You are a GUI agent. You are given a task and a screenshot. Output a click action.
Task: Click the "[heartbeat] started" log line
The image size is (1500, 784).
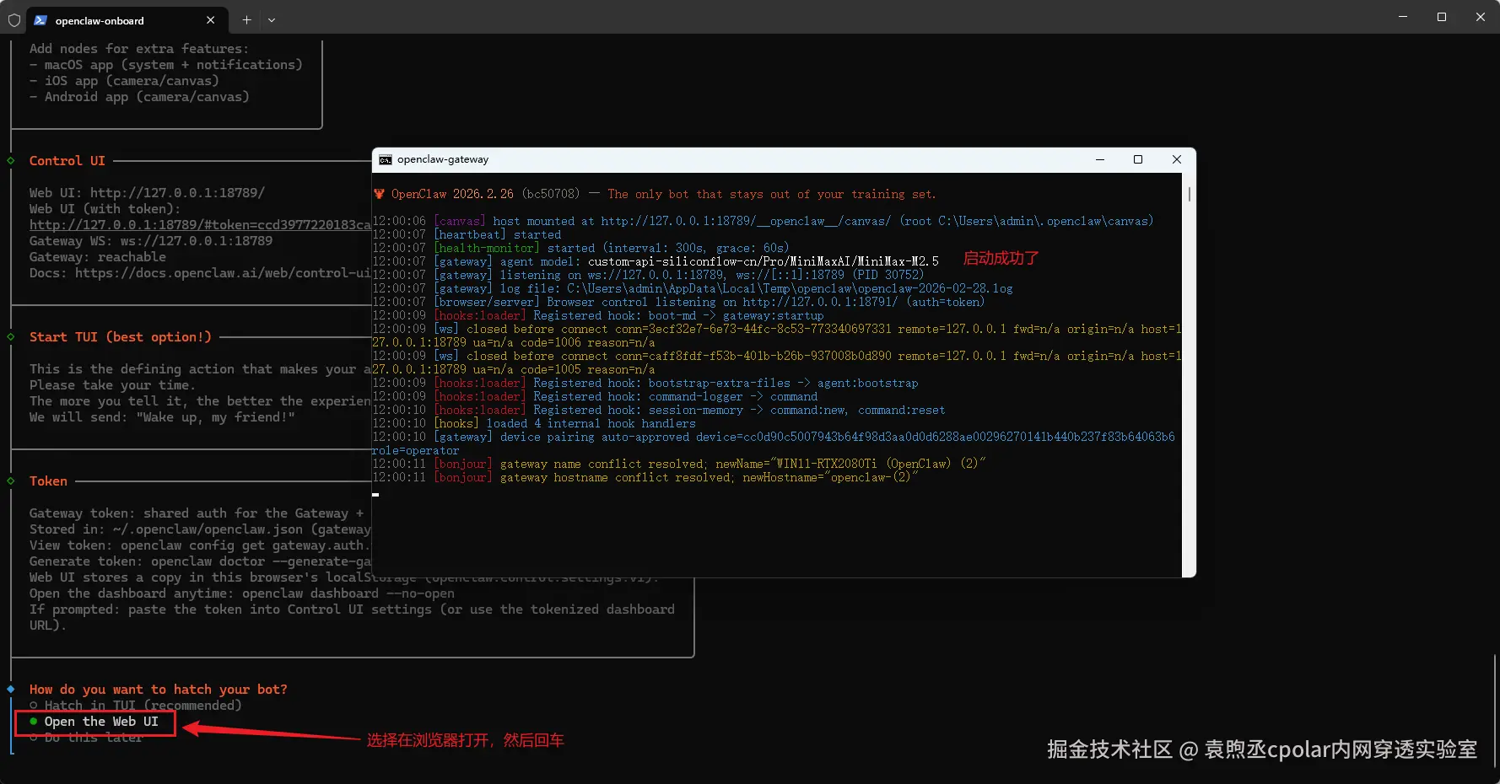[467, 234]
